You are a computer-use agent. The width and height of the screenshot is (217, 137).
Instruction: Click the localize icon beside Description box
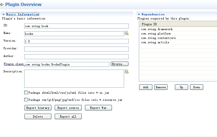(x=127, y=72)
